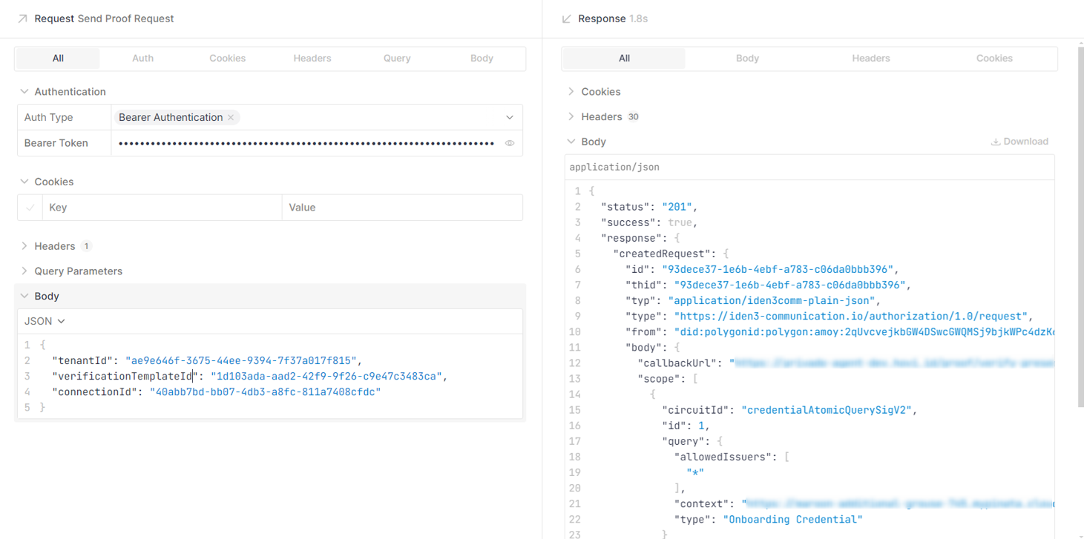
Task: Click the Bearer Token field
Action: (306, 143)
